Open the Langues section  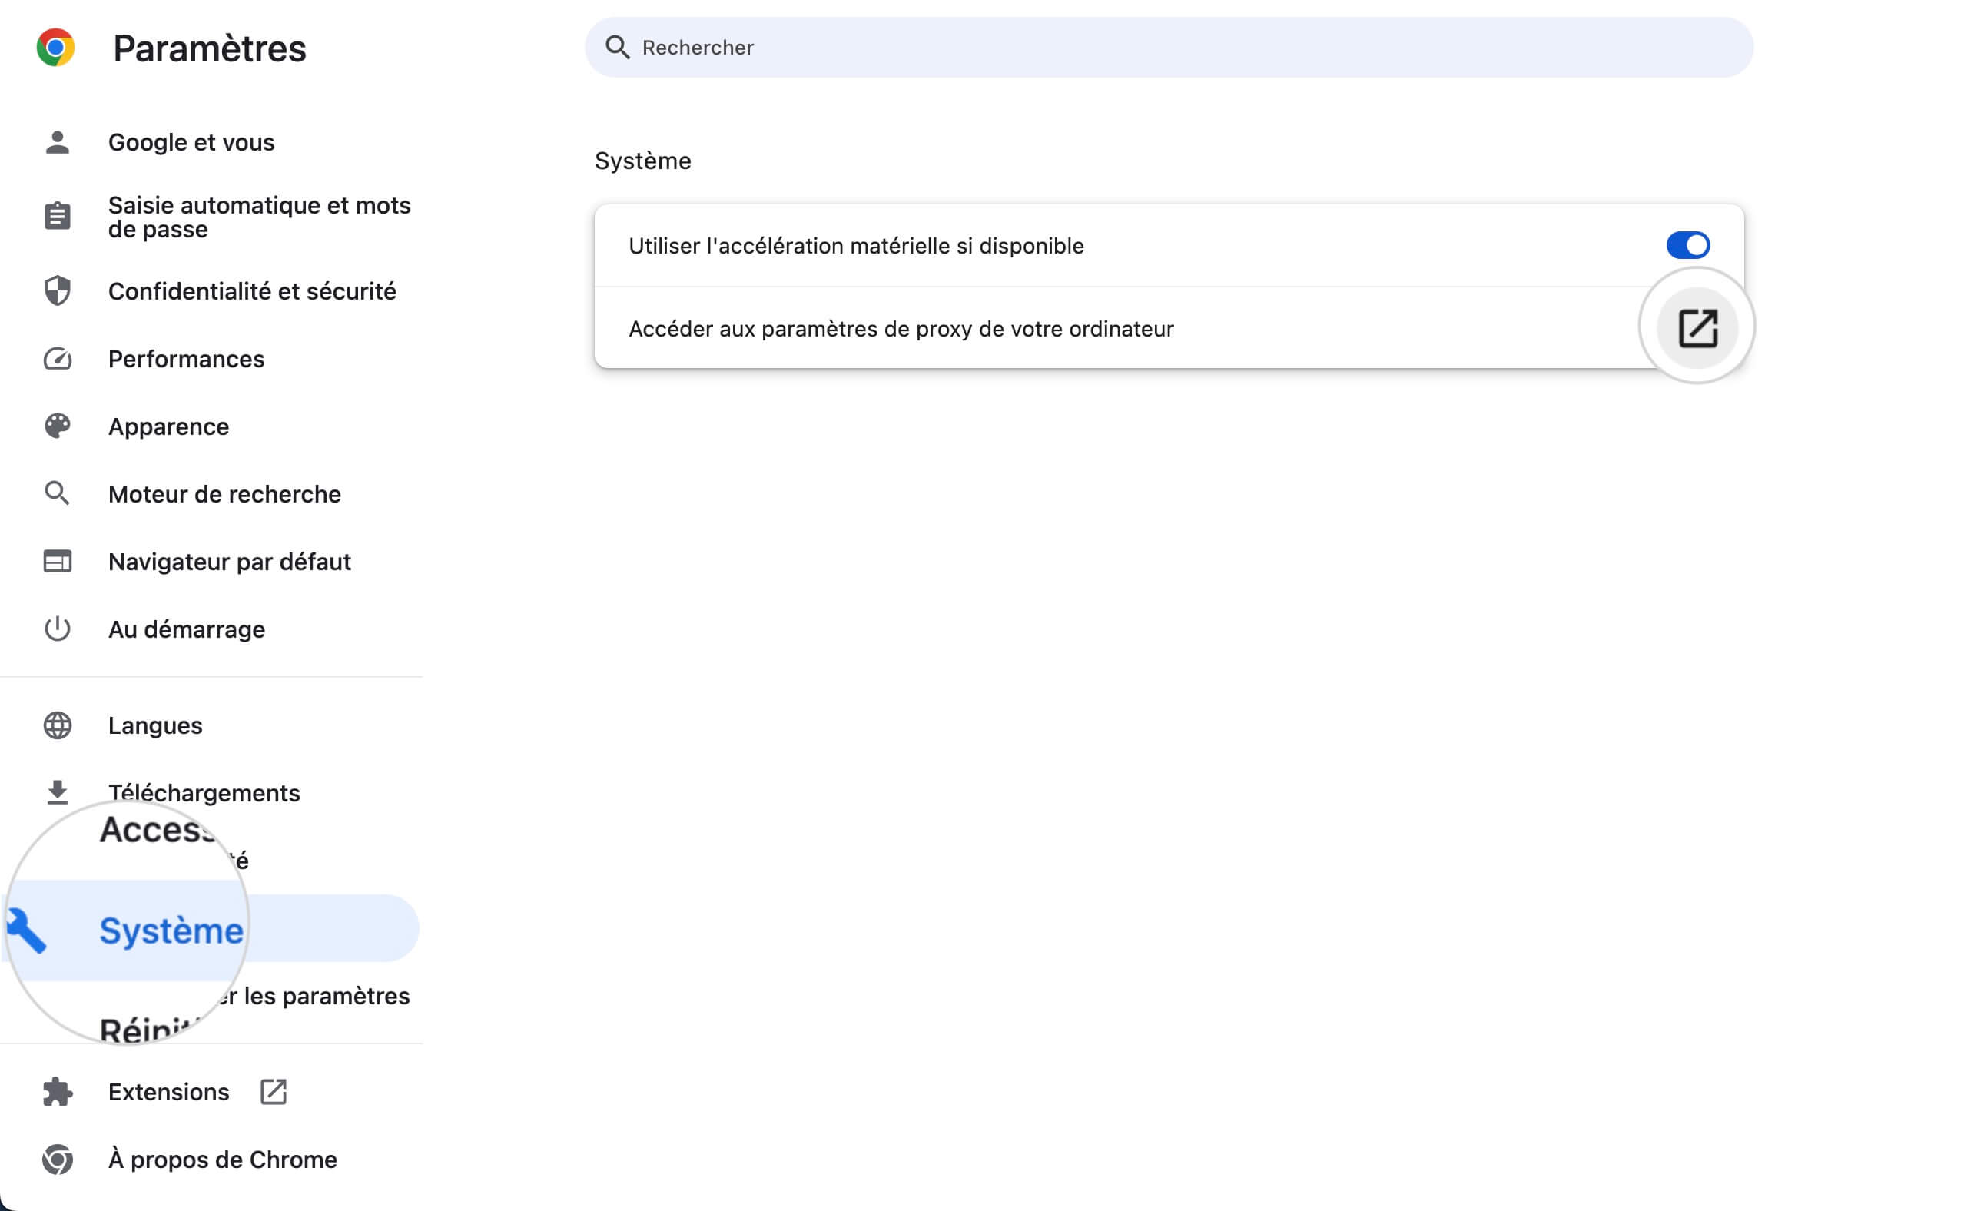155,725
